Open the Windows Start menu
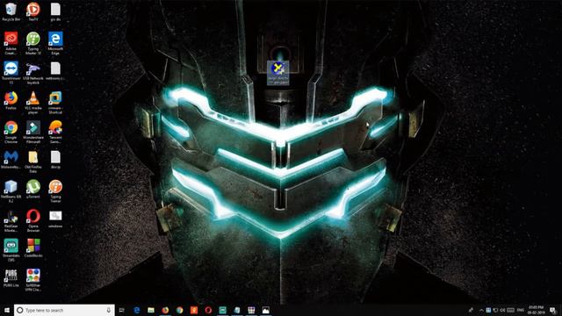Image resolution: width=562 pixels, height=316 pixels. click(x=6, y=310)
